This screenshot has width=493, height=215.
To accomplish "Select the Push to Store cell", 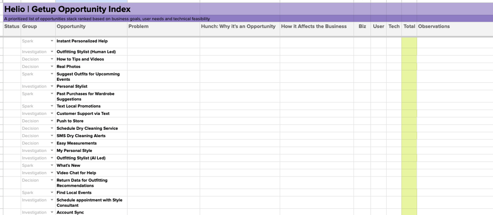I will (x=91, y=121).
